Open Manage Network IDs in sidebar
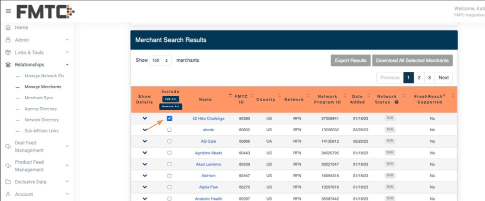The height and width of the screenshot is (201, 485). pos(44,76)
